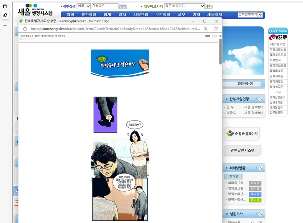Click 공직자메일 in Quick Menu

point(277,76)
